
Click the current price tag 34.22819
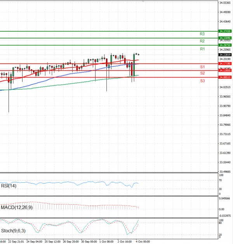pyautogui.click(x=225, y=55)
